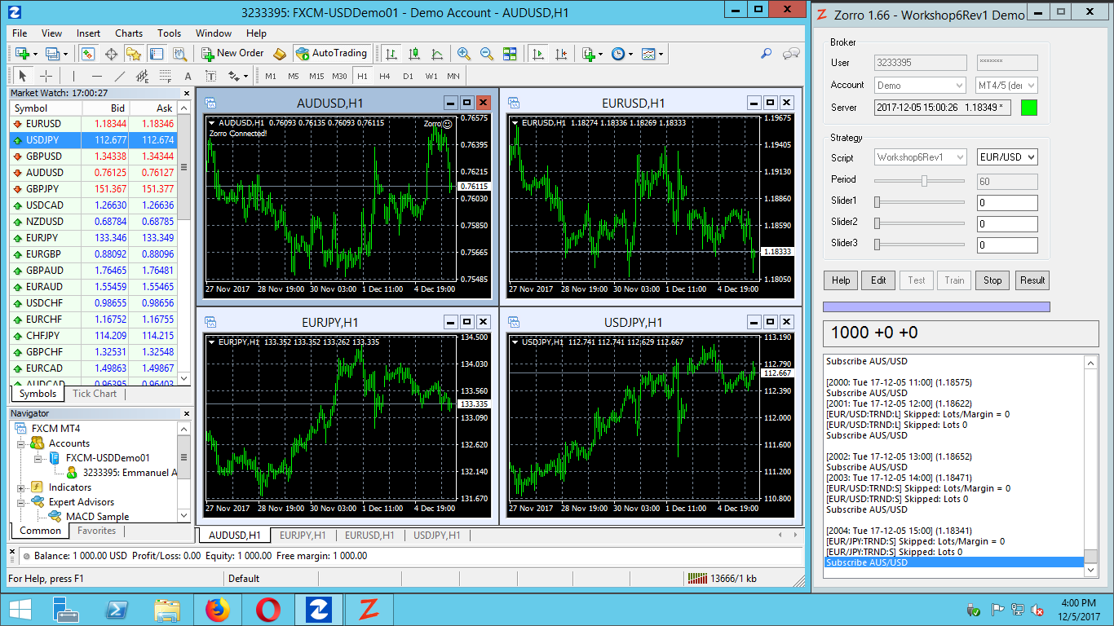Zoom out on the chart
This screenshot has width=1114, height=626.
[x=487, y=54]
